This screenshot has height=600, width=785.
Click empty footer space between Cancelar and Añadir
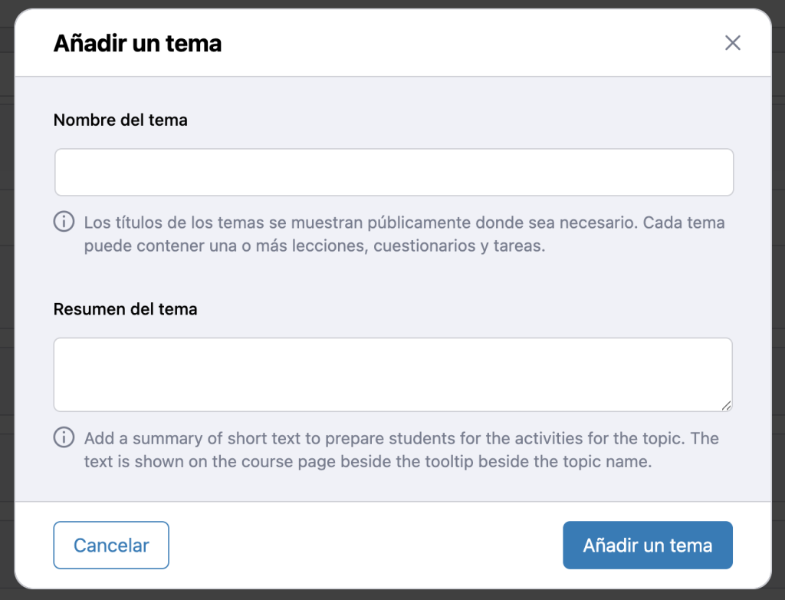(x=365, y=546)
